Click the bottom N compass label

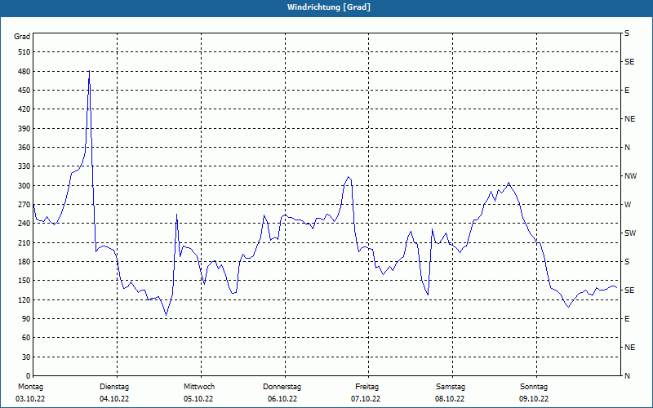click(x=627, y=376)
